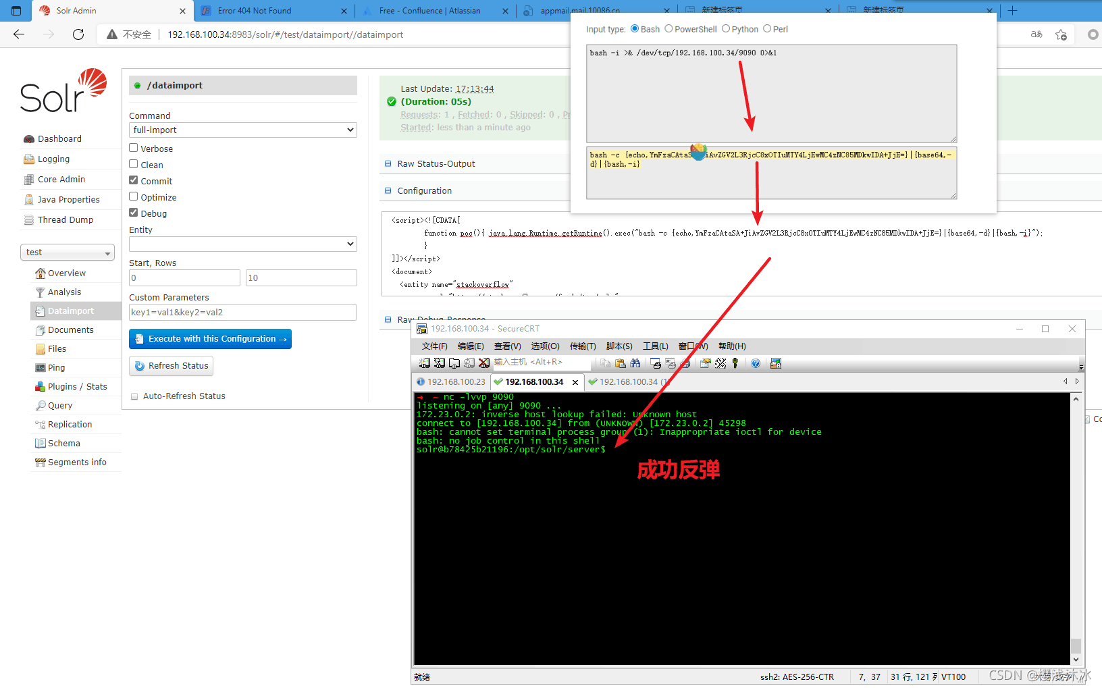Click SecureCRT terminal vertical scrollbar thumb
This screenshot has height=688, width=1102.
click(1076, 645)
